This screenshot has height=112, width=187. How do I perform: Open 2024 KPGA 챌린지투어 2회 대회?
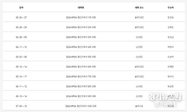(81, 27)
